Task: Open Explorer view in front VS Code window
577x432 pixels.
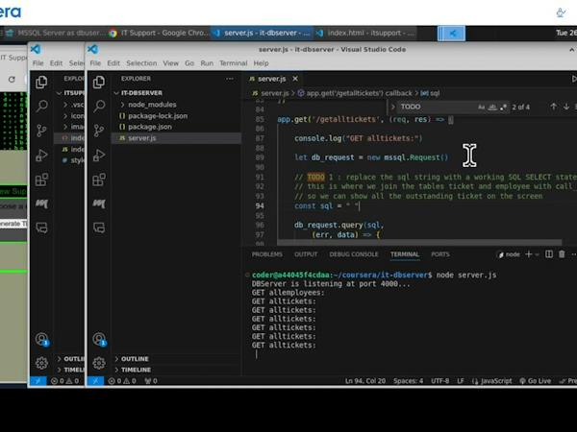Action: point(99,82)
